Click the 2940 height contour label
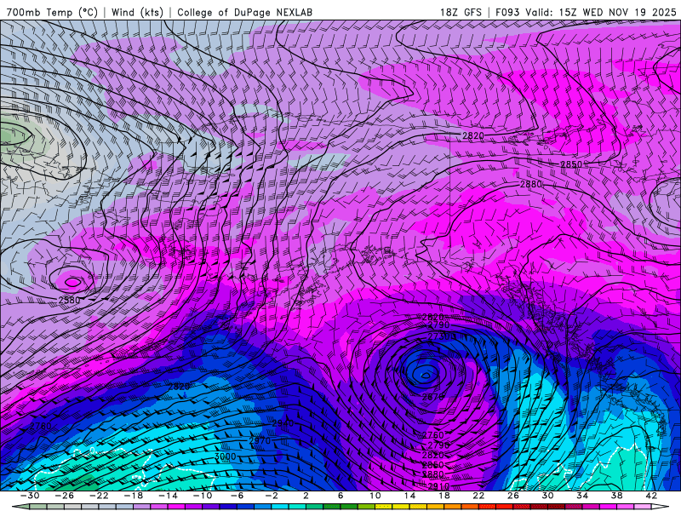 [x=283, y=423]
